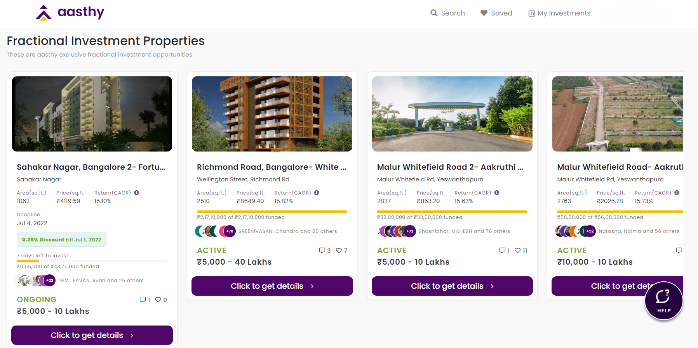This screenshot has height=348, width=698.
Task: Expand investor avatars +76 on Richmond Road
Action: coord(230,231)
